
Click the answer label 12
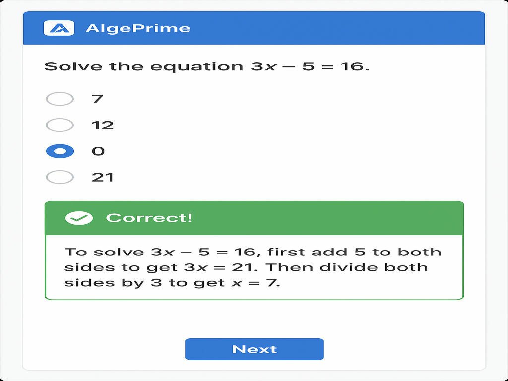click(104, 125)
